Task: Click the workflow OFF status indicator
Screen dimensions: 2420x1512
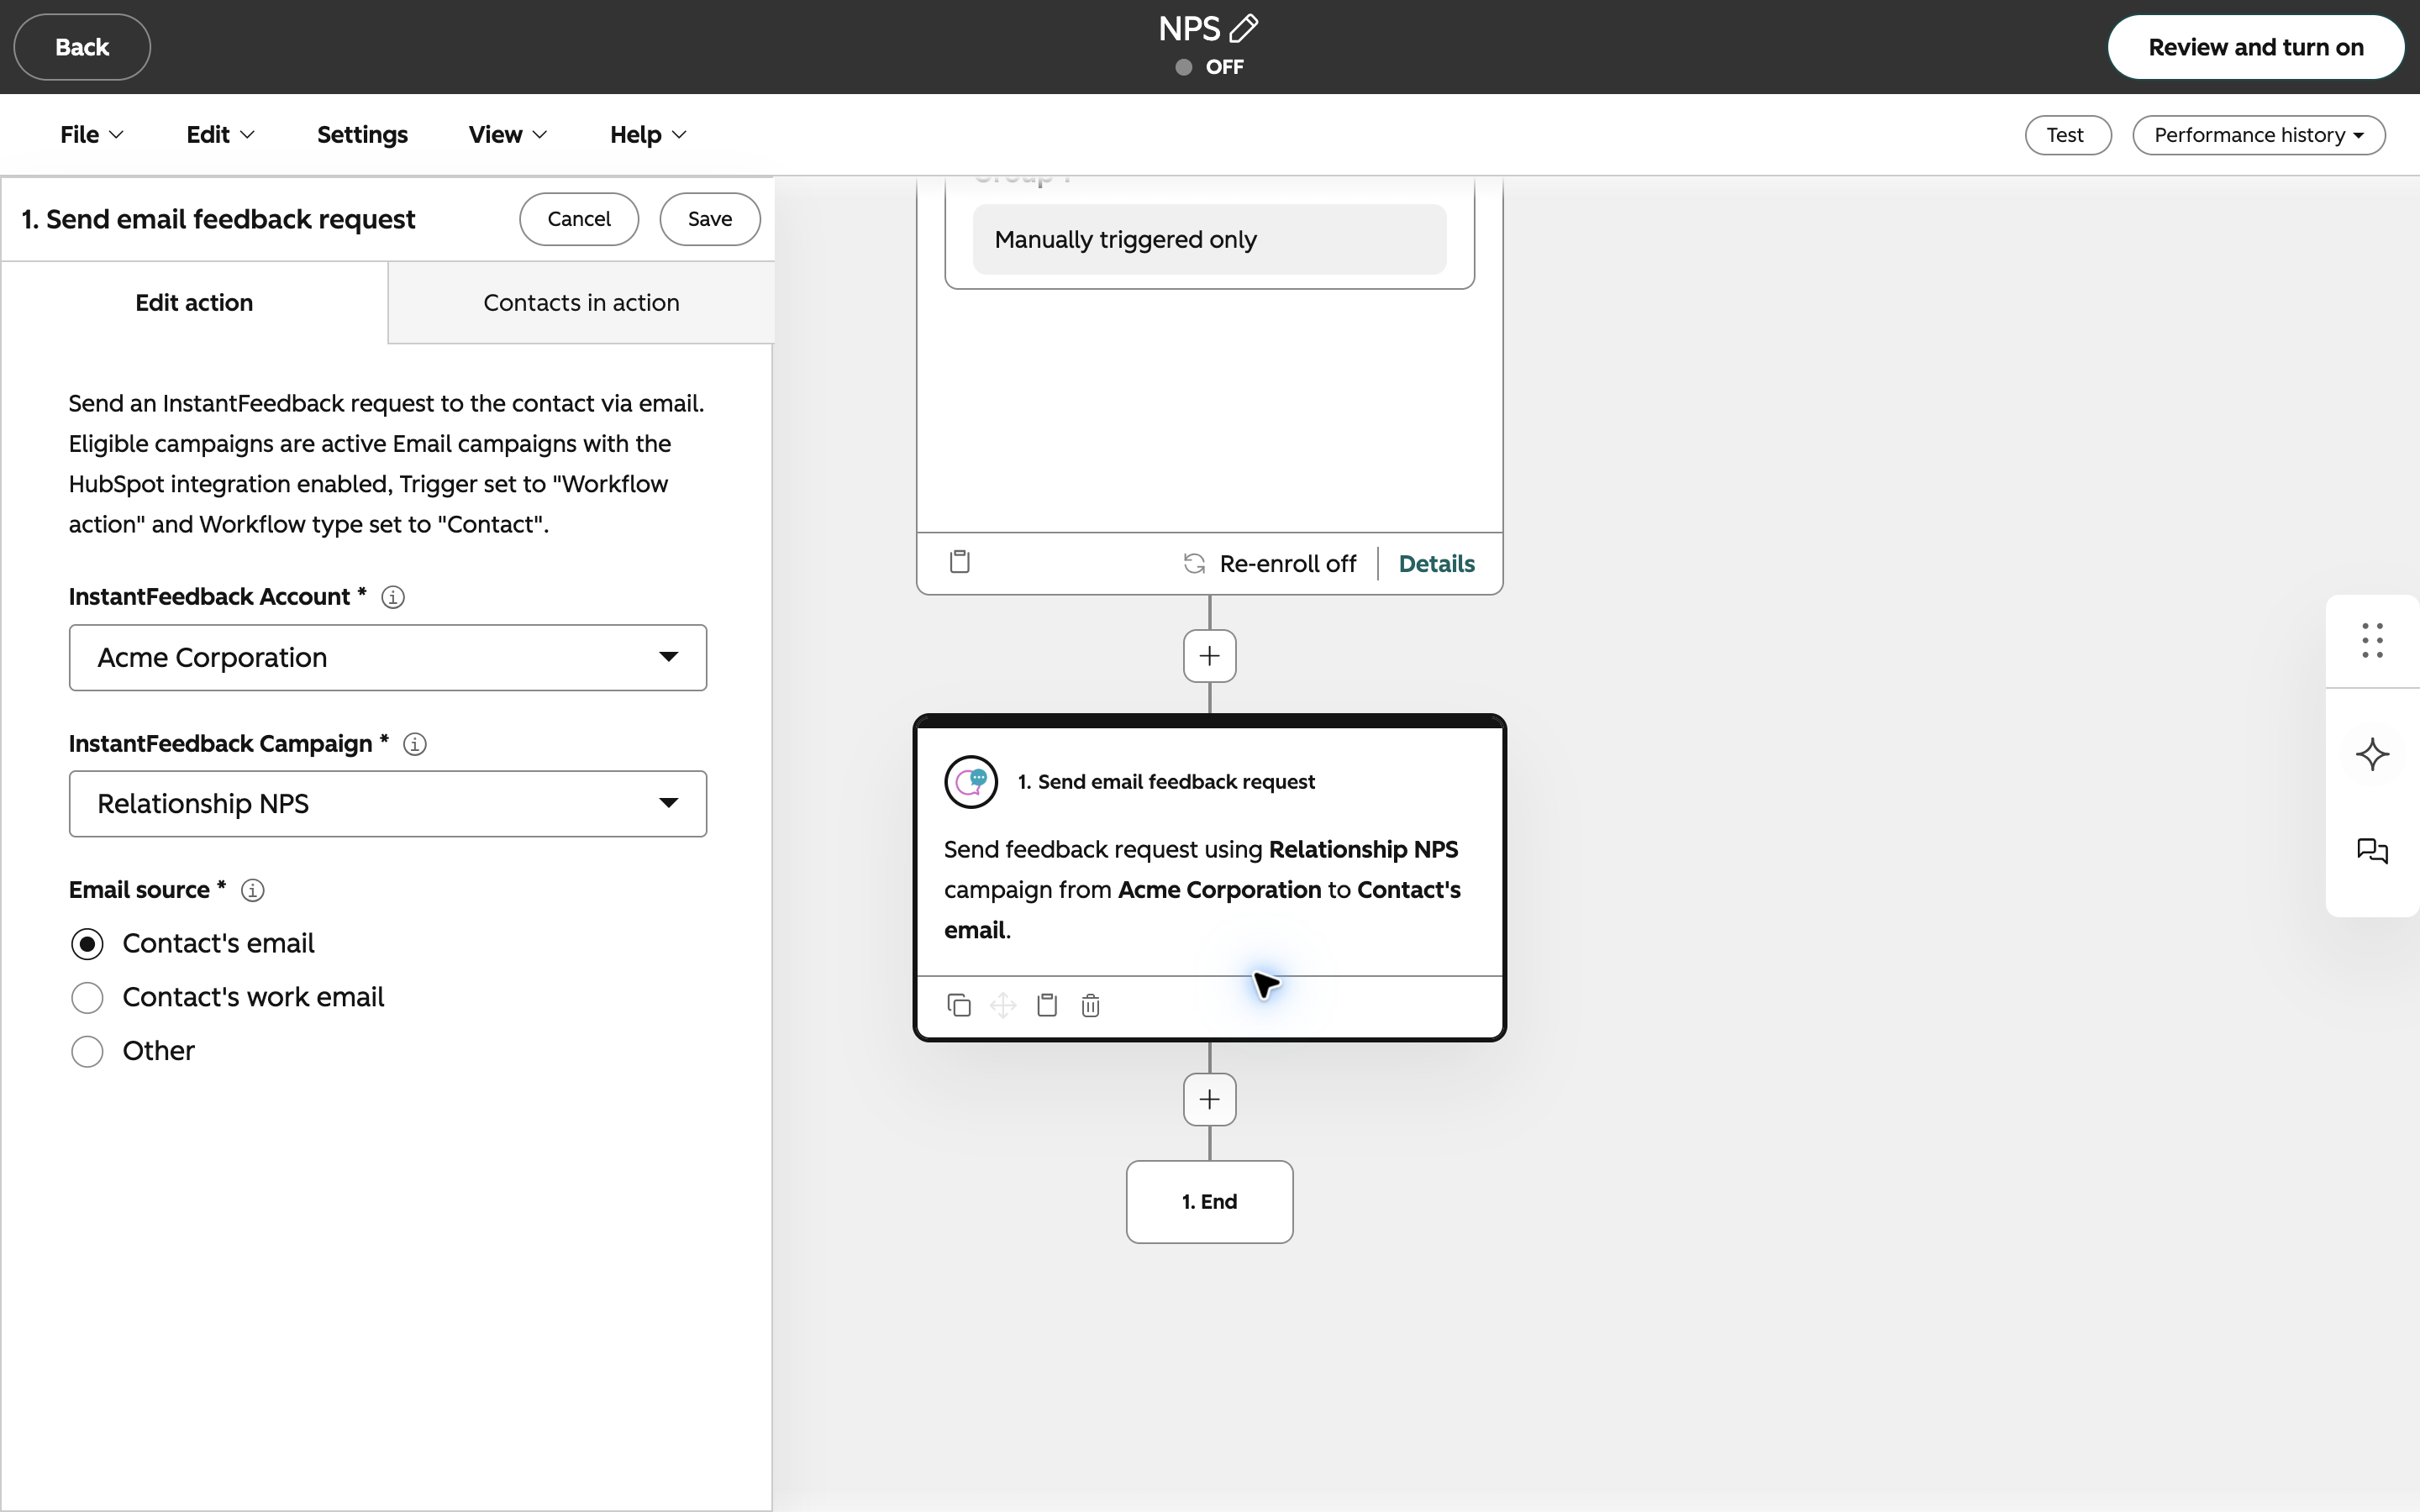Action: coord(1209,67)
